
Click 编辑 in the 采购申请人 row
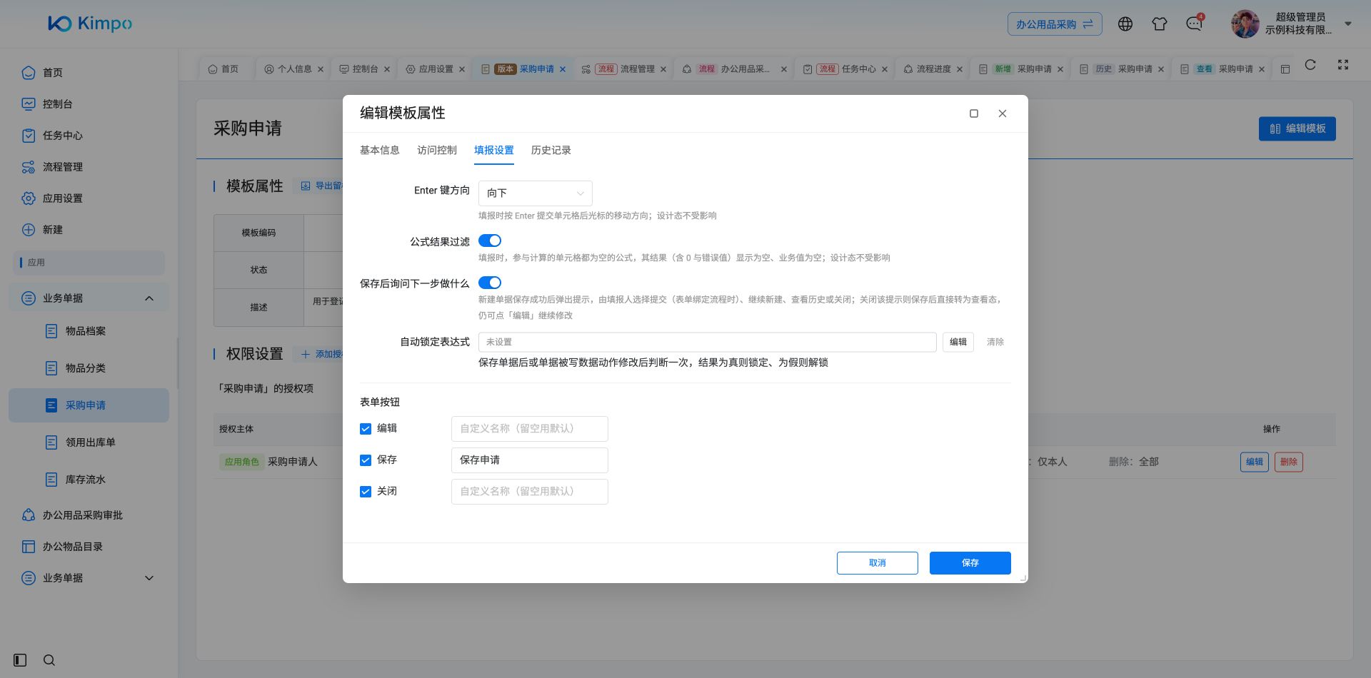1255,462
